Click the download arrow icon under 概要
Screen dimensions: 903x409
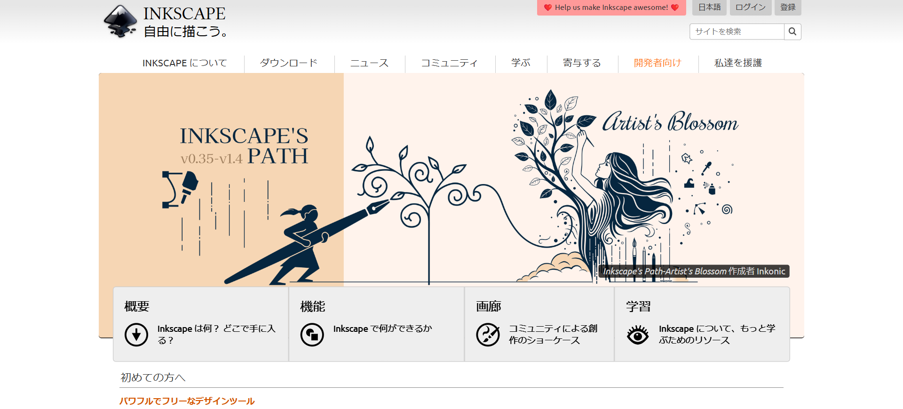coord(136,335)
